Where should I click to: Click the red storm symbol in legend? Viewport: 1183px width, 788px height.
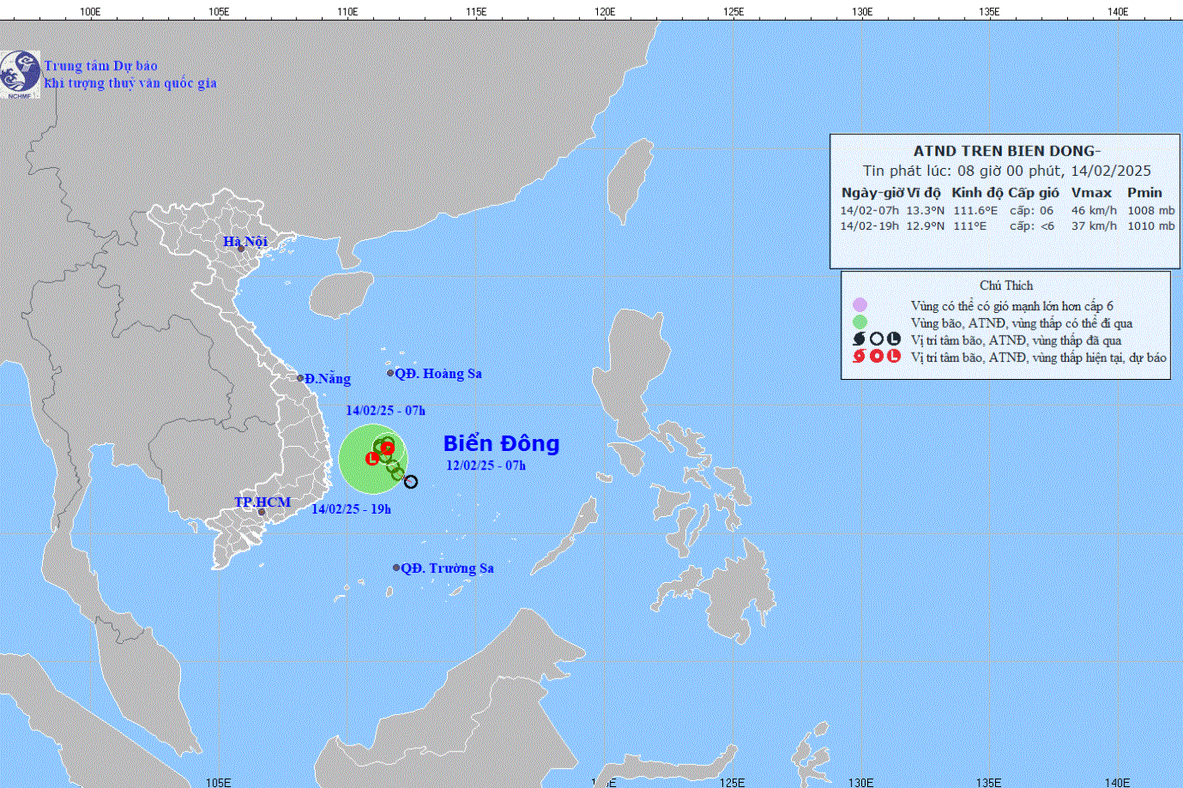859,357
